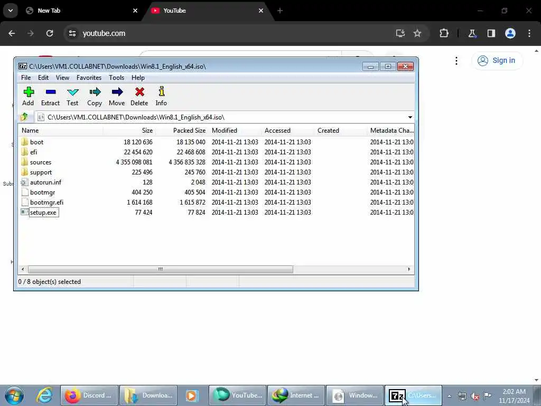The image size is (541, 406).
Task: Click the right scroll arrow in file list
Action: 409,269
